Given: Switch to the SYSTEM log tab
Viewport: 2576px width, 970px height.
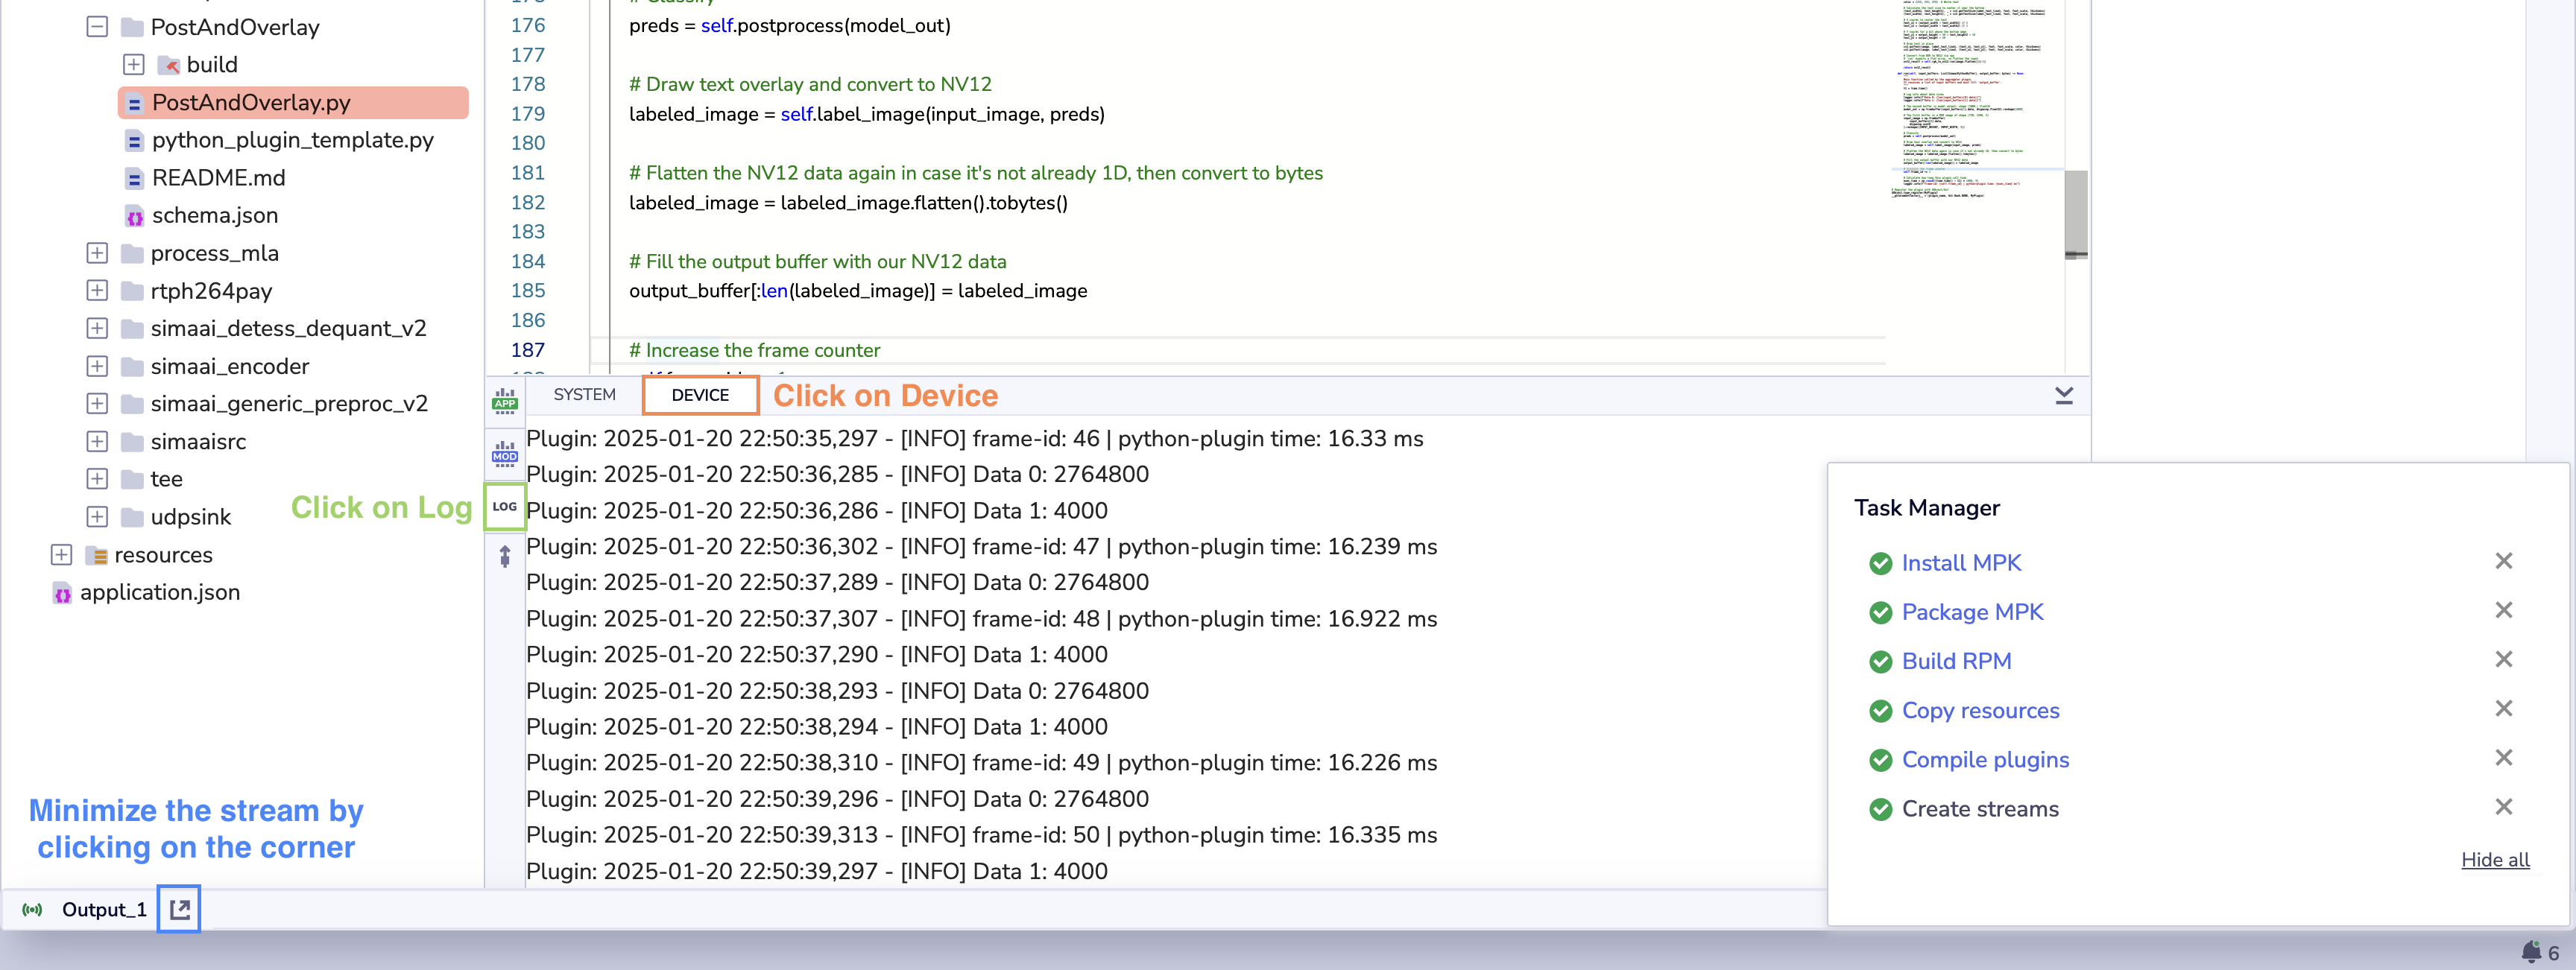Looking at the screenshot, I should pyautogui.click(x=584, y=395).
